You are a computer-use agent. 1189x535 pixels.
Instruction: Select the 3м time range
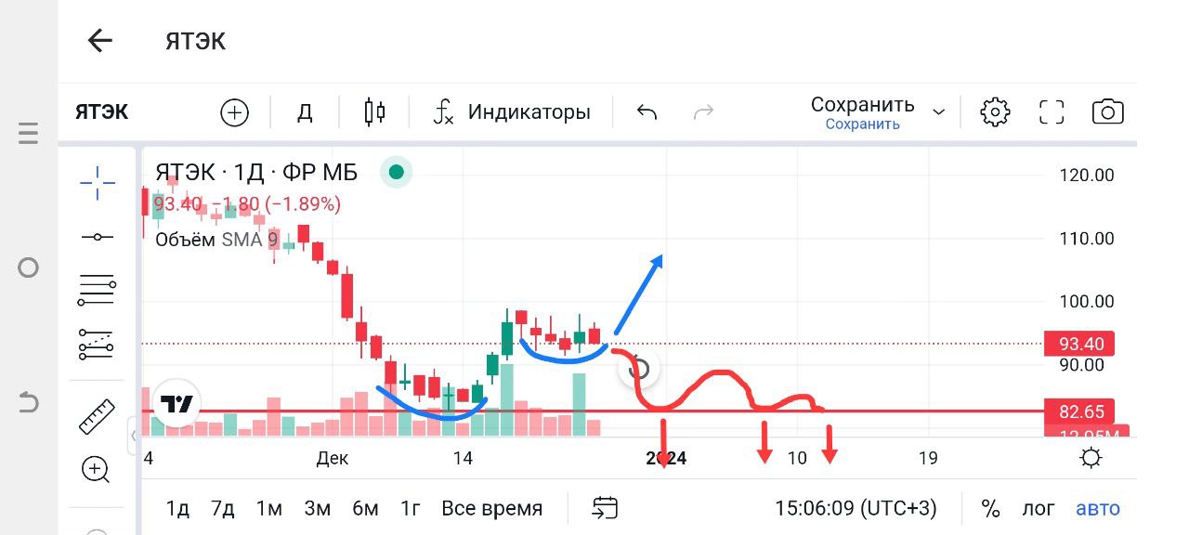[317, 508]
